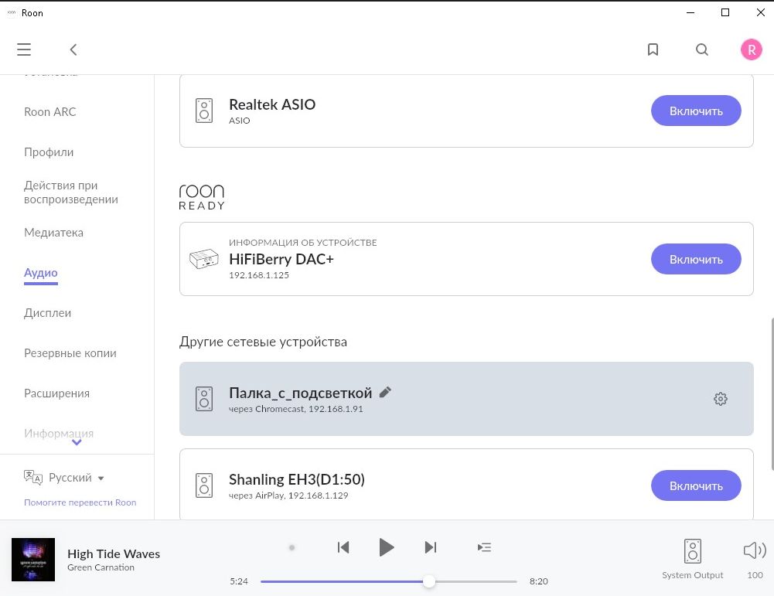Expand sidebar list with the down chevron
The height and width of the screenshot is (596, 774).
click(x=77, y=442)
